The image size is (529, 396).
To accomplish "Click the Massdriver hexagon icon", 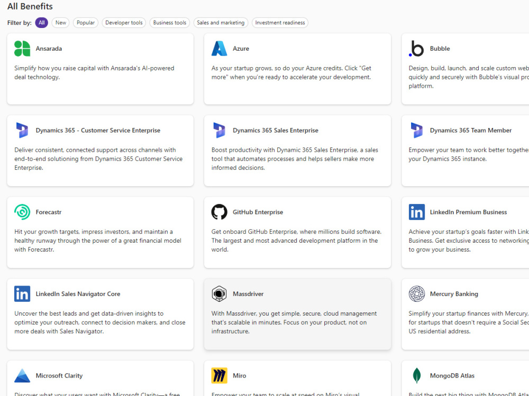I will [x=220, y=294].
